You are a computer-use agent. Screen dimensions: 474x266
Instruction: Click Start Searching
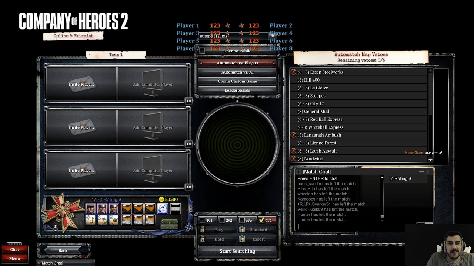click(x=237, y=251)
